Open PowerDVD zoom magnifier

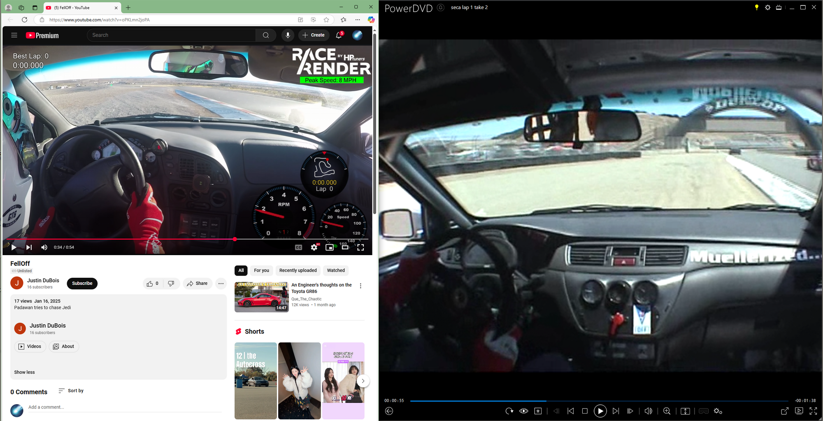[667, 411]
